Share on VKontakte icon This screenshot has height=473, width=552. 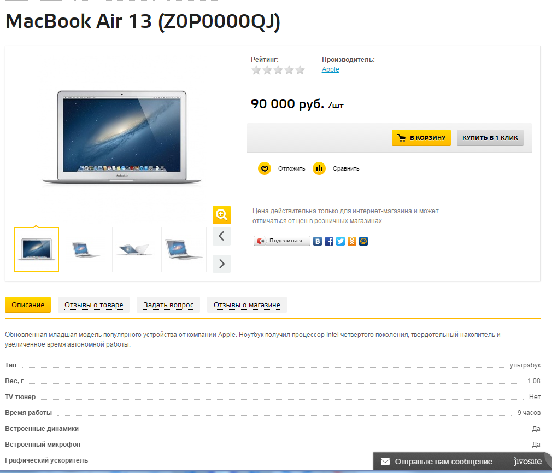click(x=318, y=241)
